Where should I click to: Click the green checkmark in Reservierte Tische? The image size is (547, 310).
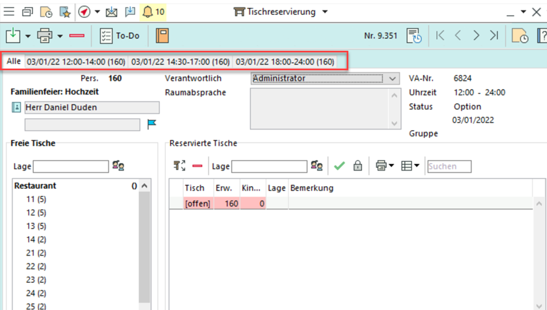[x=339, y=166]
